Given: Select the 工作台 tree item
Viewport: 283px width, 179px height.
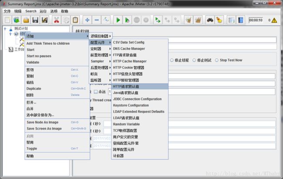Looking at the screenshot, I should pos(19,50).
